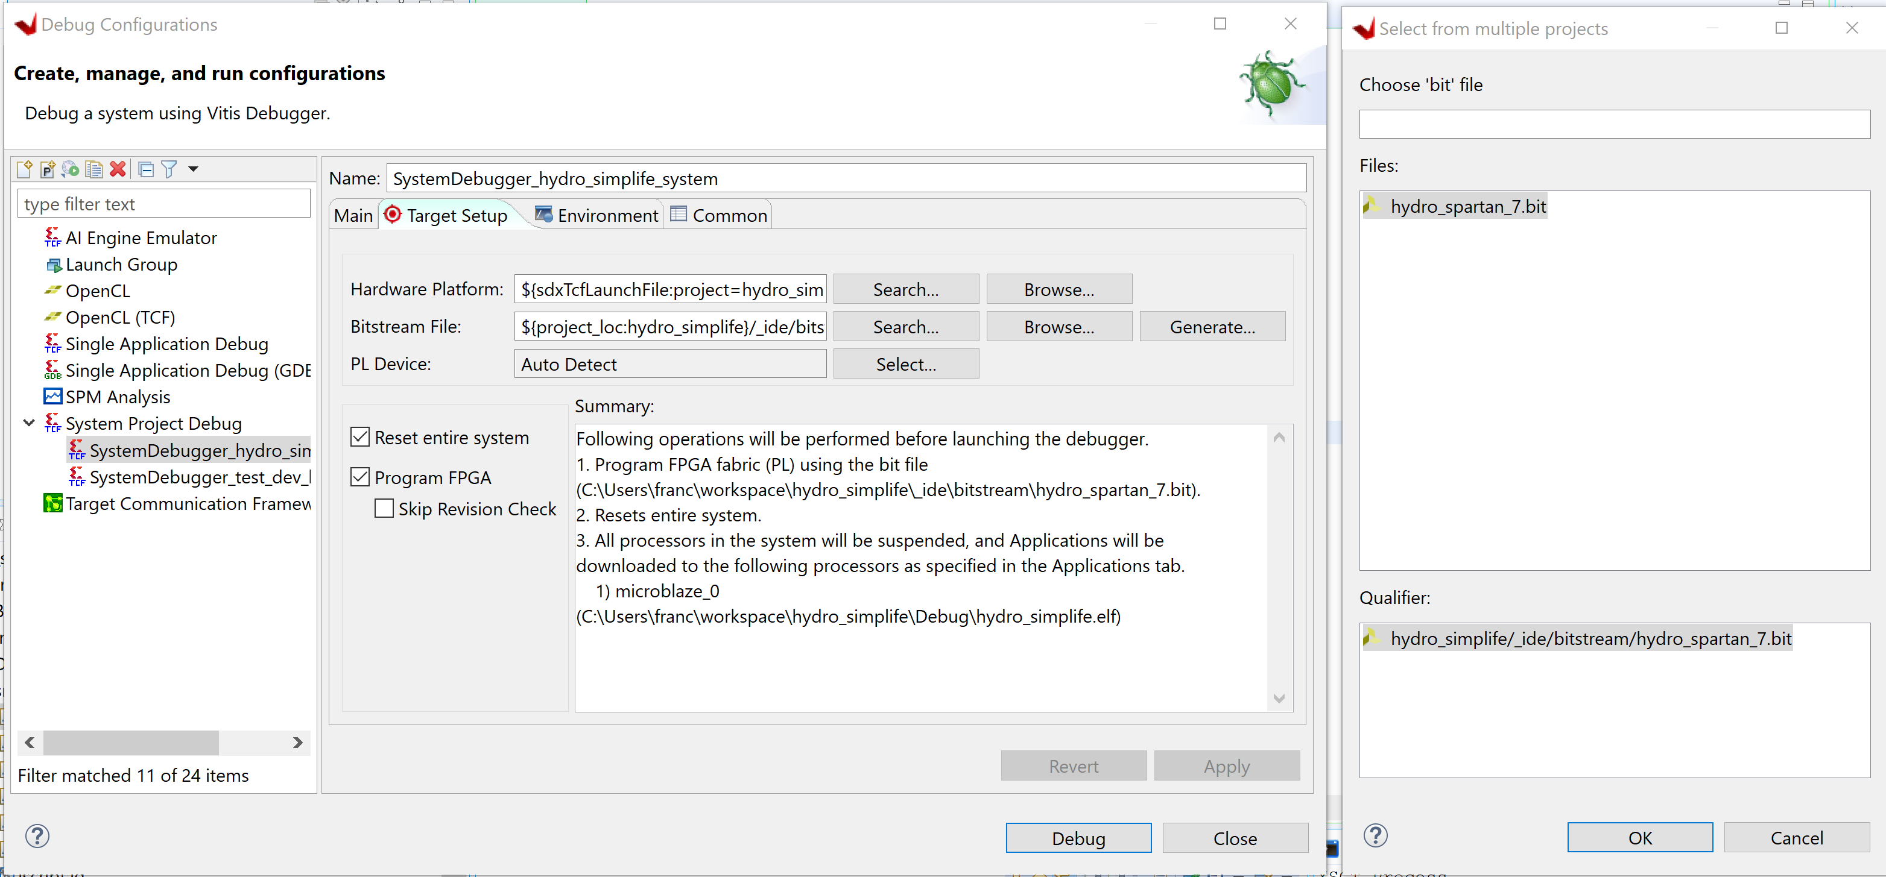1886x877 pixels.
Task: Open help in Select from multiple projects dialog
Action: (x=1376, y=835)
